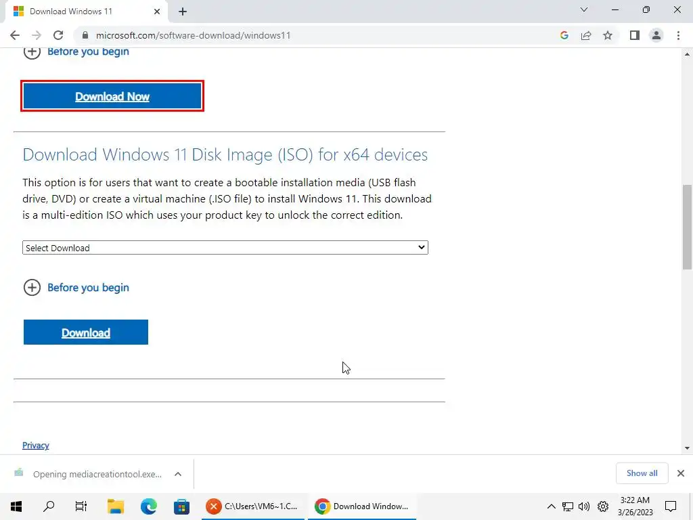Open the notification center
The image size is (693, 520).
pyautogui.click(x=671, y=506)
